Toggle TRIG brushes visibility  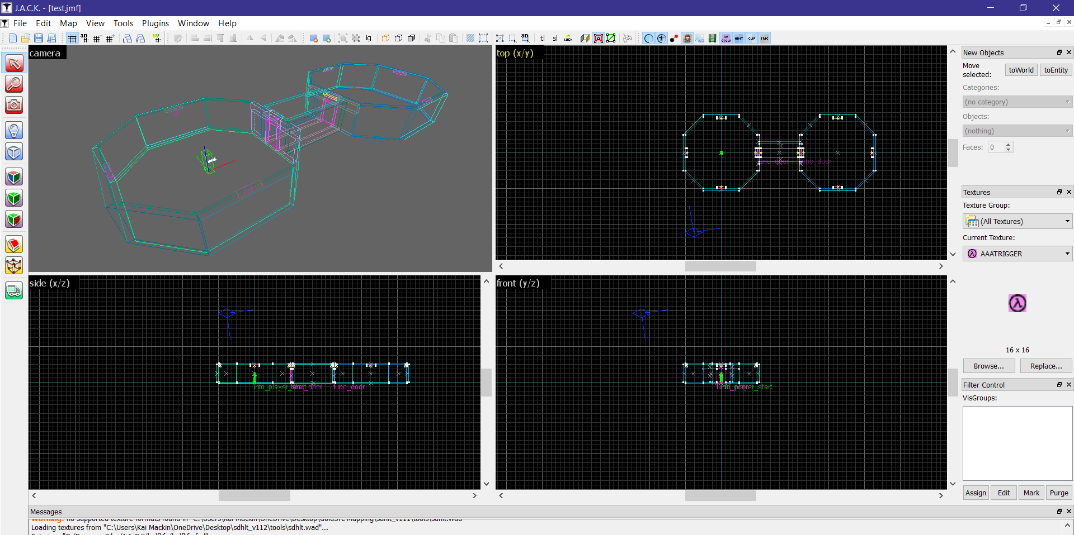point(765,38)
